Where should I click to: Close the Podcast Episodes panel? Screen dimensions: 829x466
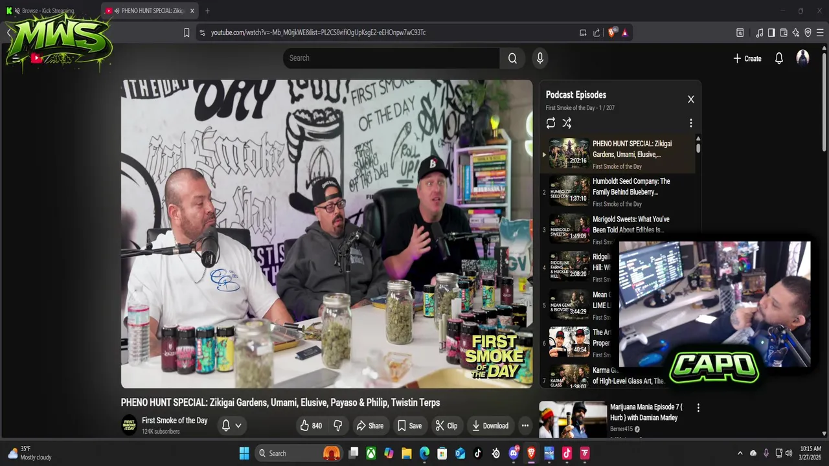click(690, 99)
